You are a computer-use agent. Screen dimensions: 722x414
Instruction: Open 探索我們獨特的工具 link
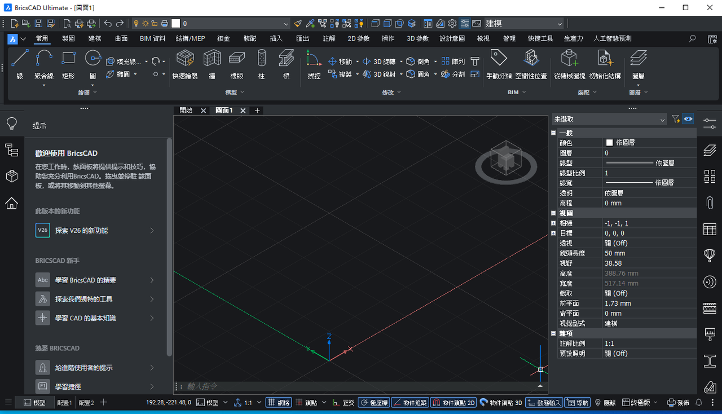(95, 299)
